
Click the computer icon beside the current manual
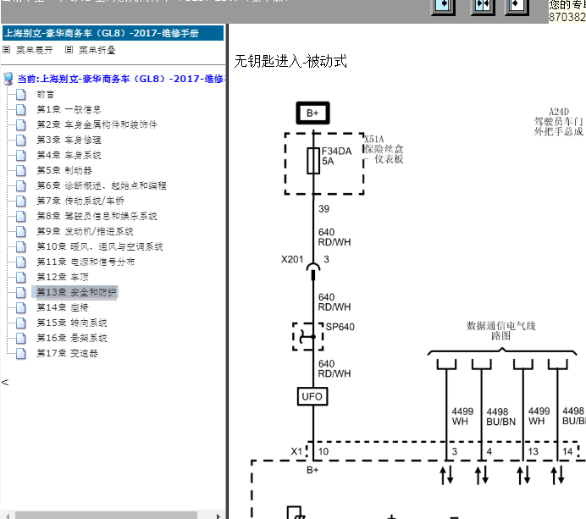point(8,79)
